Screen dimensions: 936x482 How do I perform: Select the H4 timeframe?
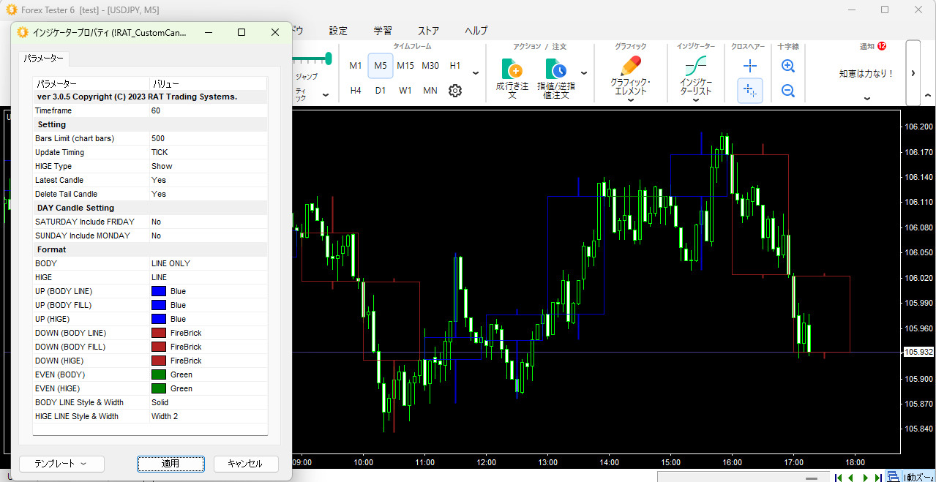[x=356, y=91]
